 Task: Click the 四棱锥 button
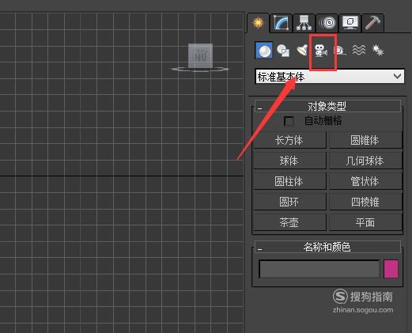click(365, 202)
